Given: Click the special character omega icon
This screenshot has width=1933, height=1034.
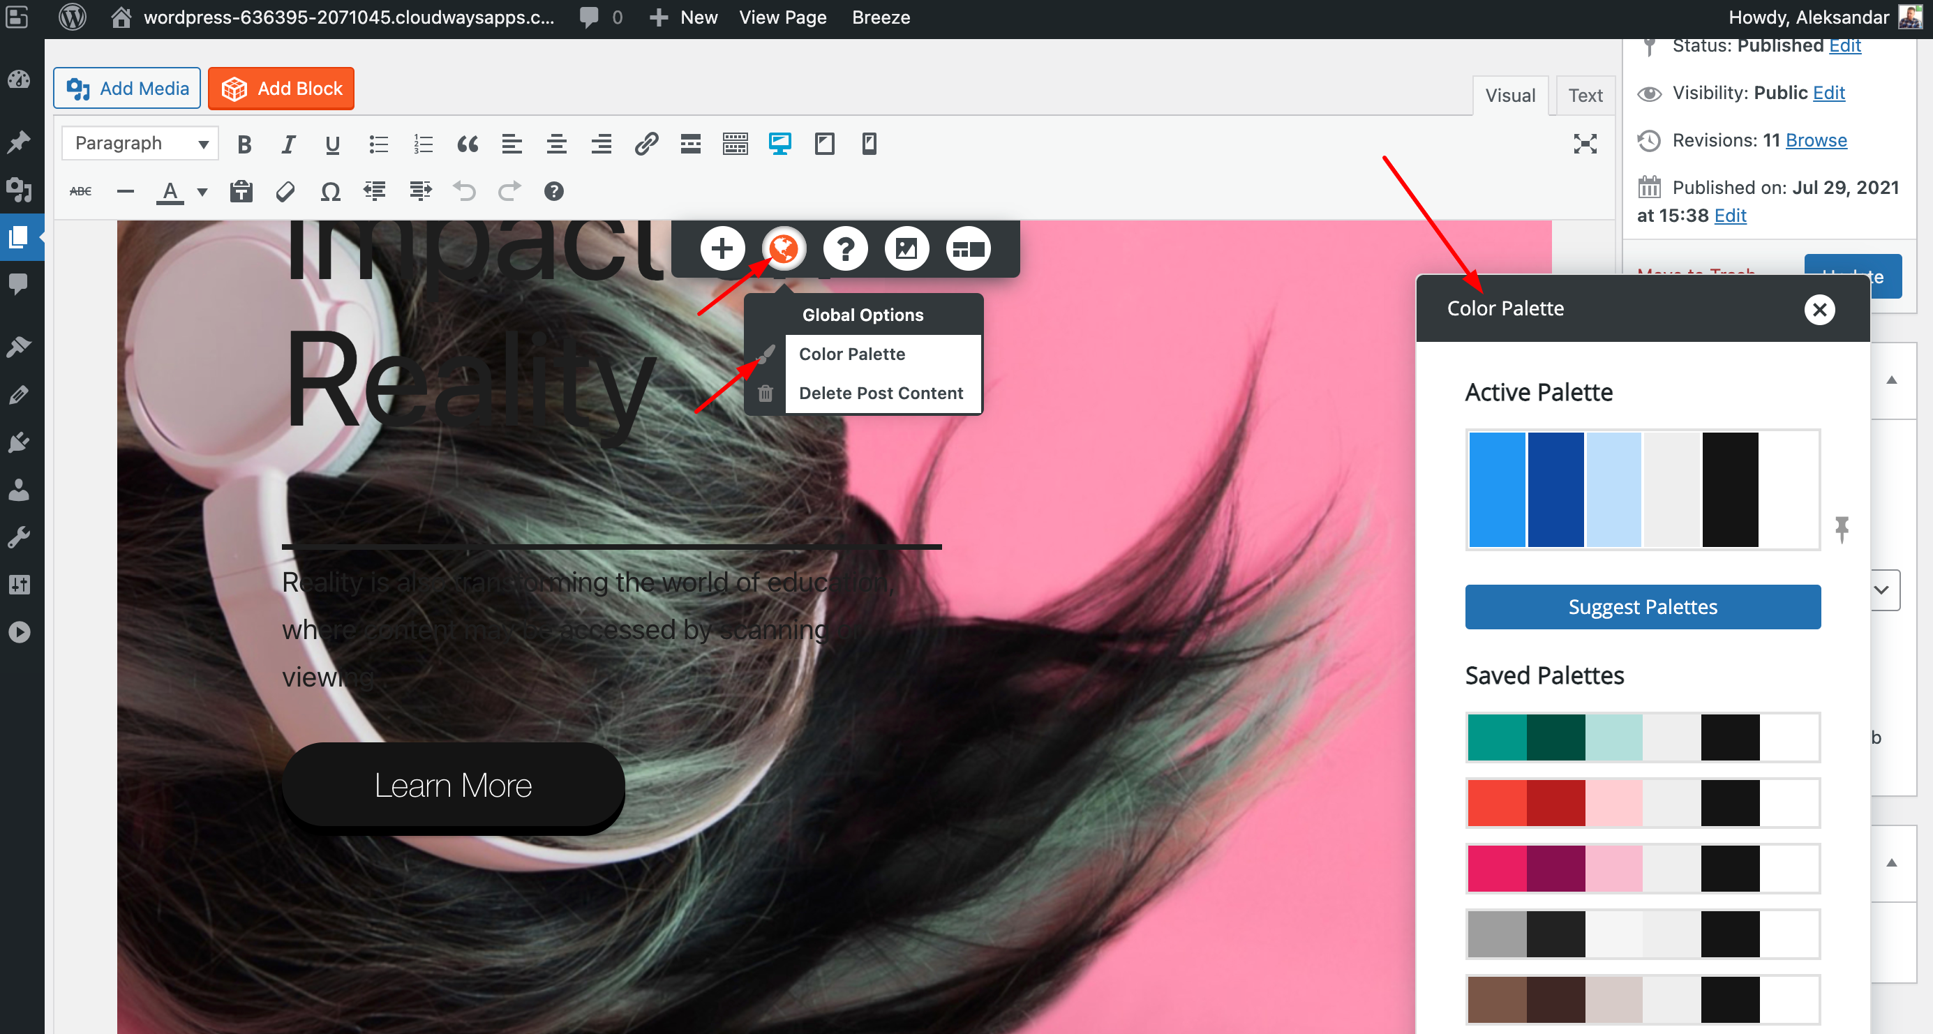Looking at the screenshot, I should [330, 192].
